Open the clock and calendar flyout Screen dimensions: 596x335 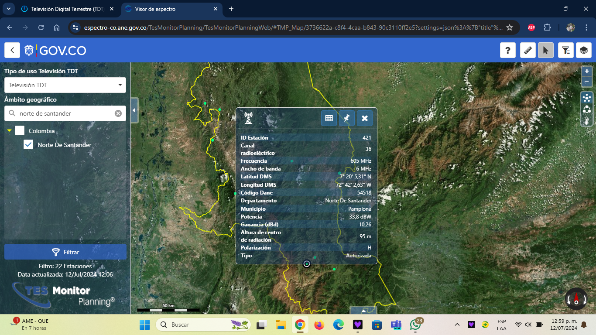click(x=564, y=325)
